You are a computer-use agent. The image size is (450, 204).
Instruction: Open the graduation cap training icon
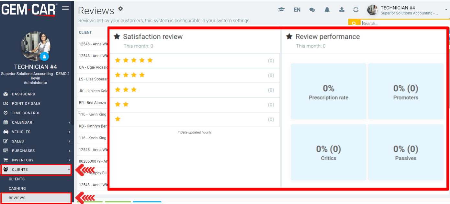[281, 10]
